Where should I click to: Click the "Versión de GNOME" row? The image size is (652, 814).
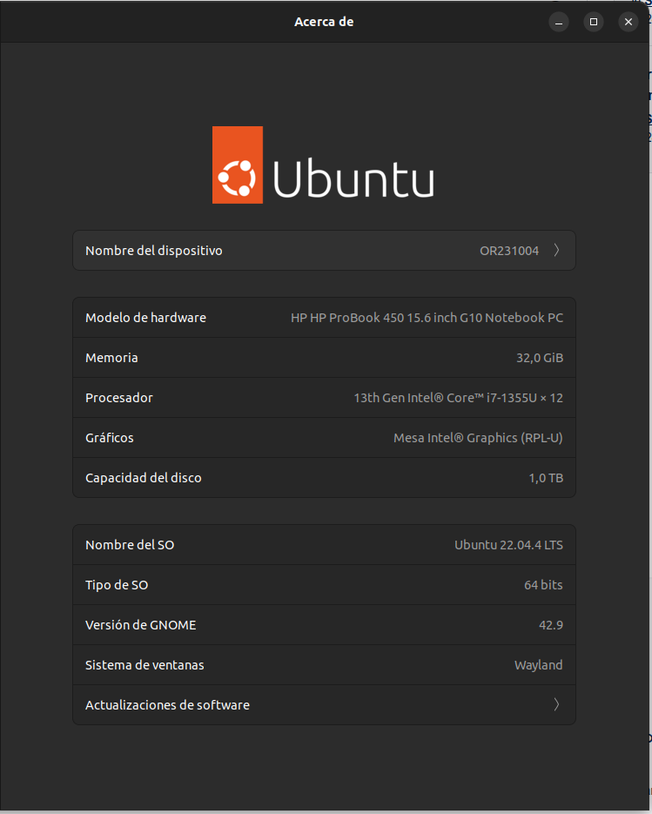click(324, 624)
